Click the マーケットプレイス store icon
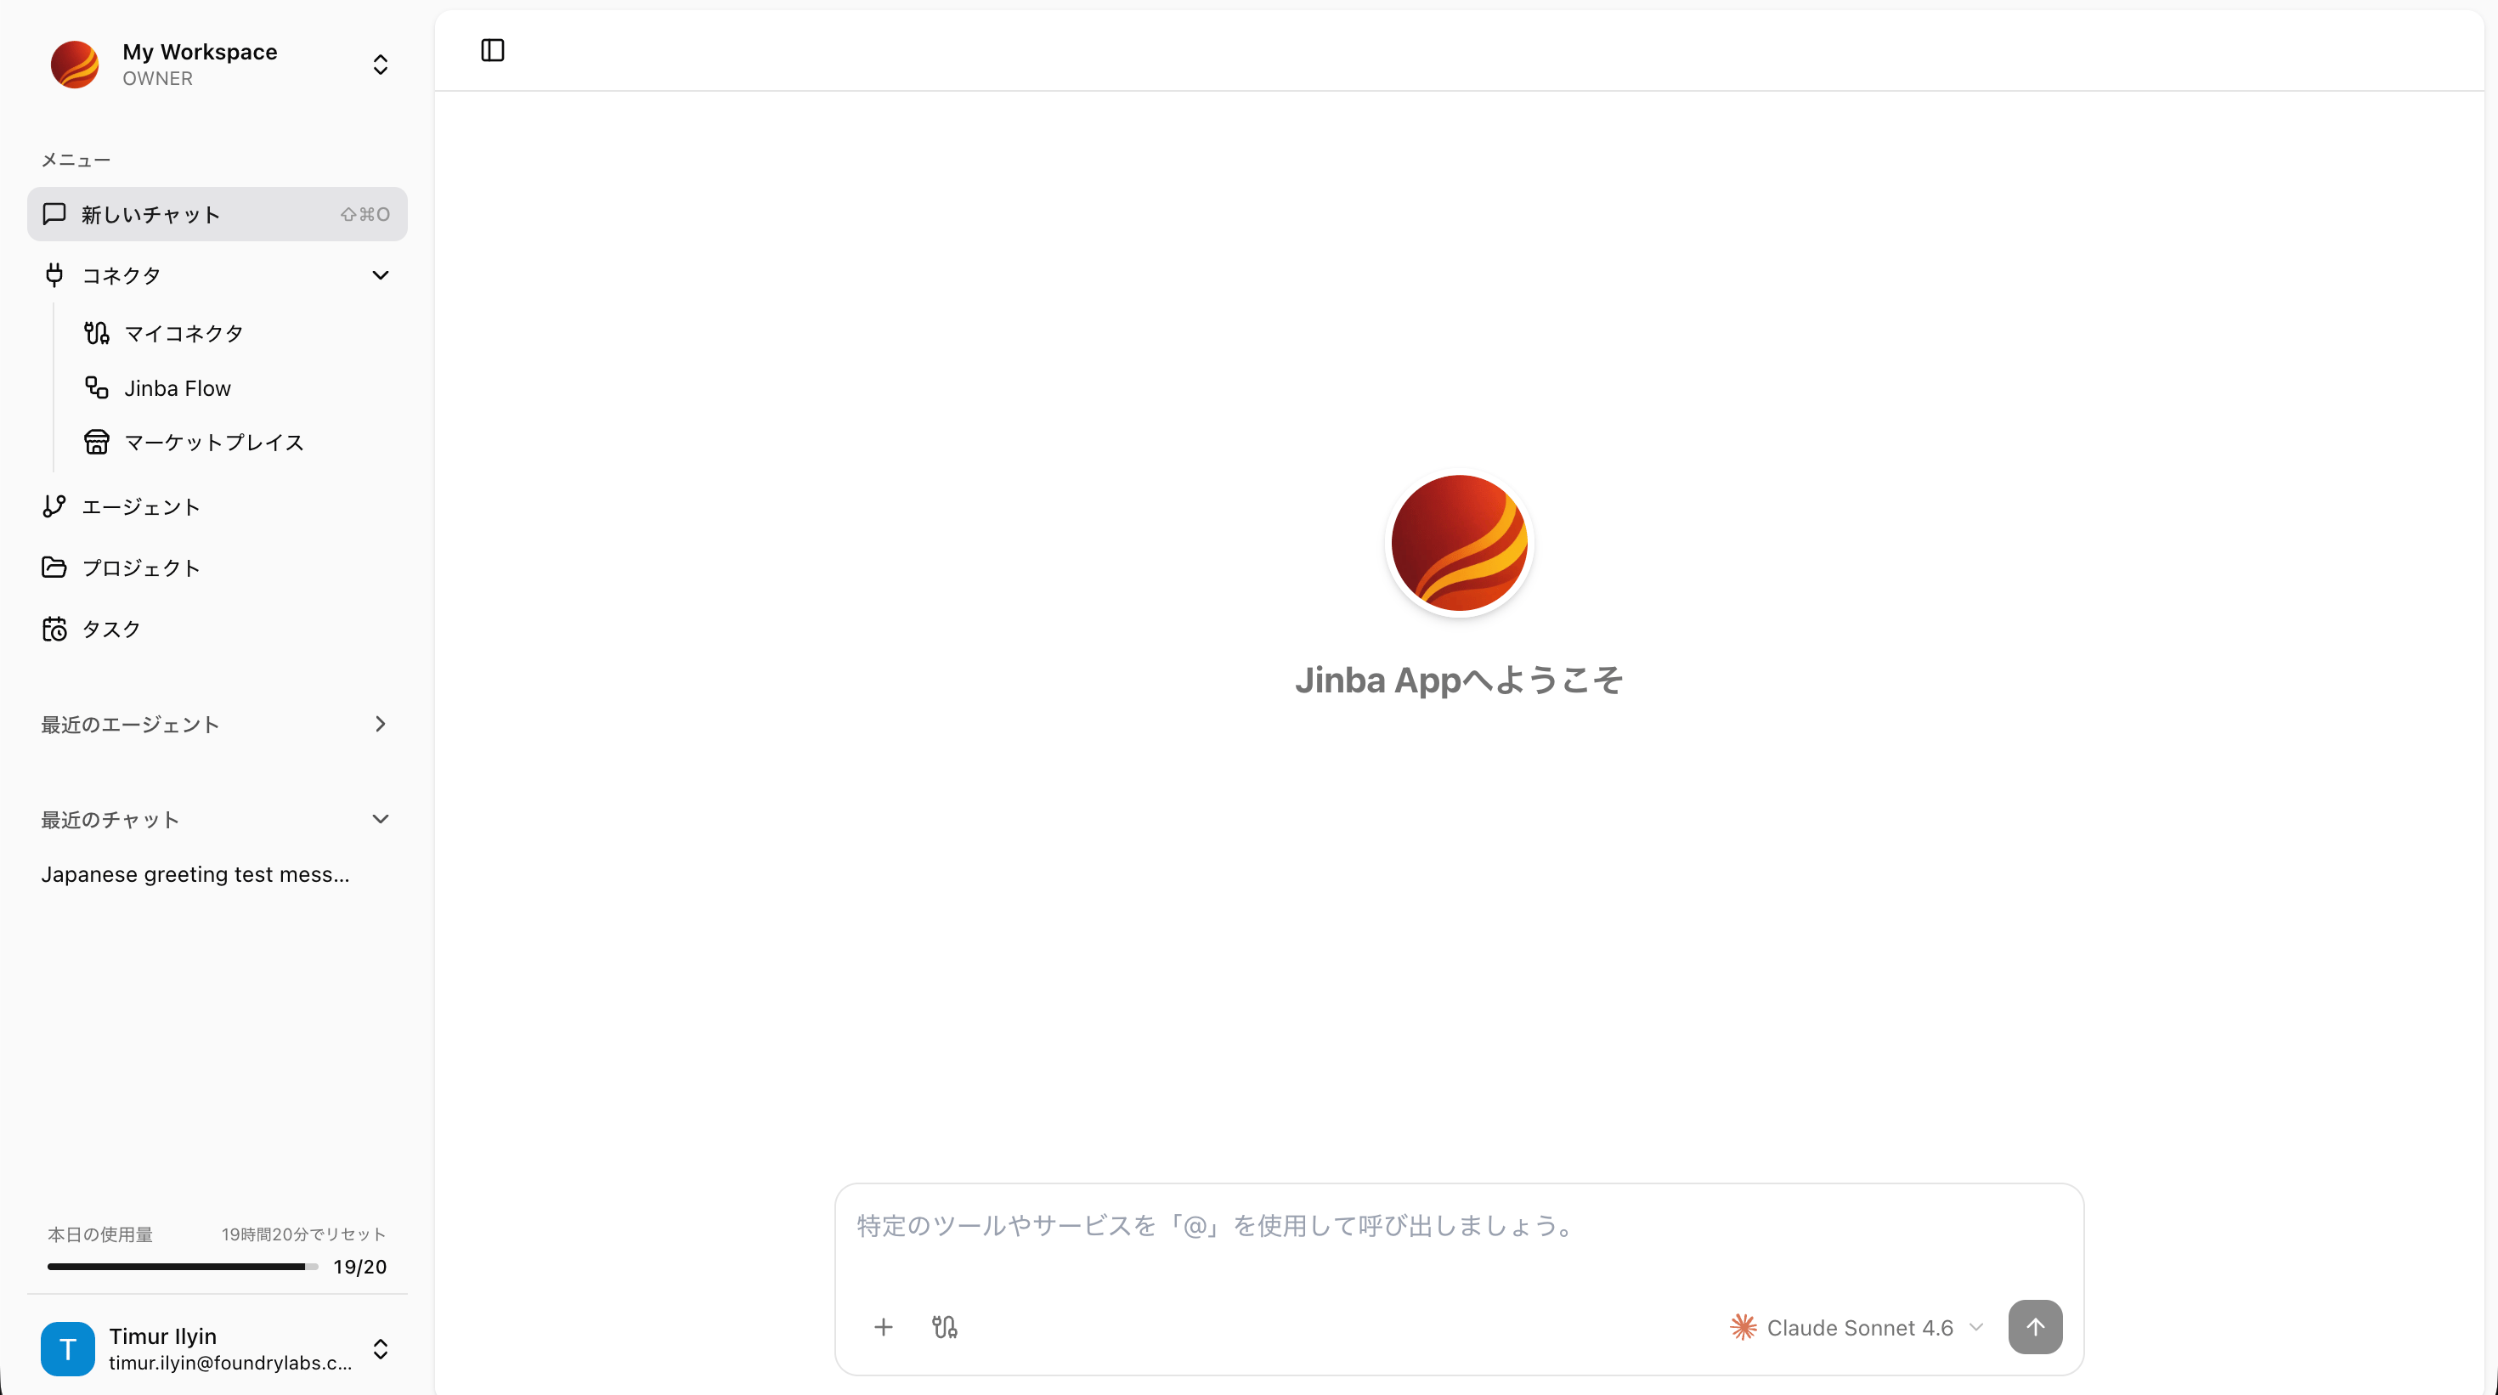The image size is (2498, 1395). (x=96, y=442)
